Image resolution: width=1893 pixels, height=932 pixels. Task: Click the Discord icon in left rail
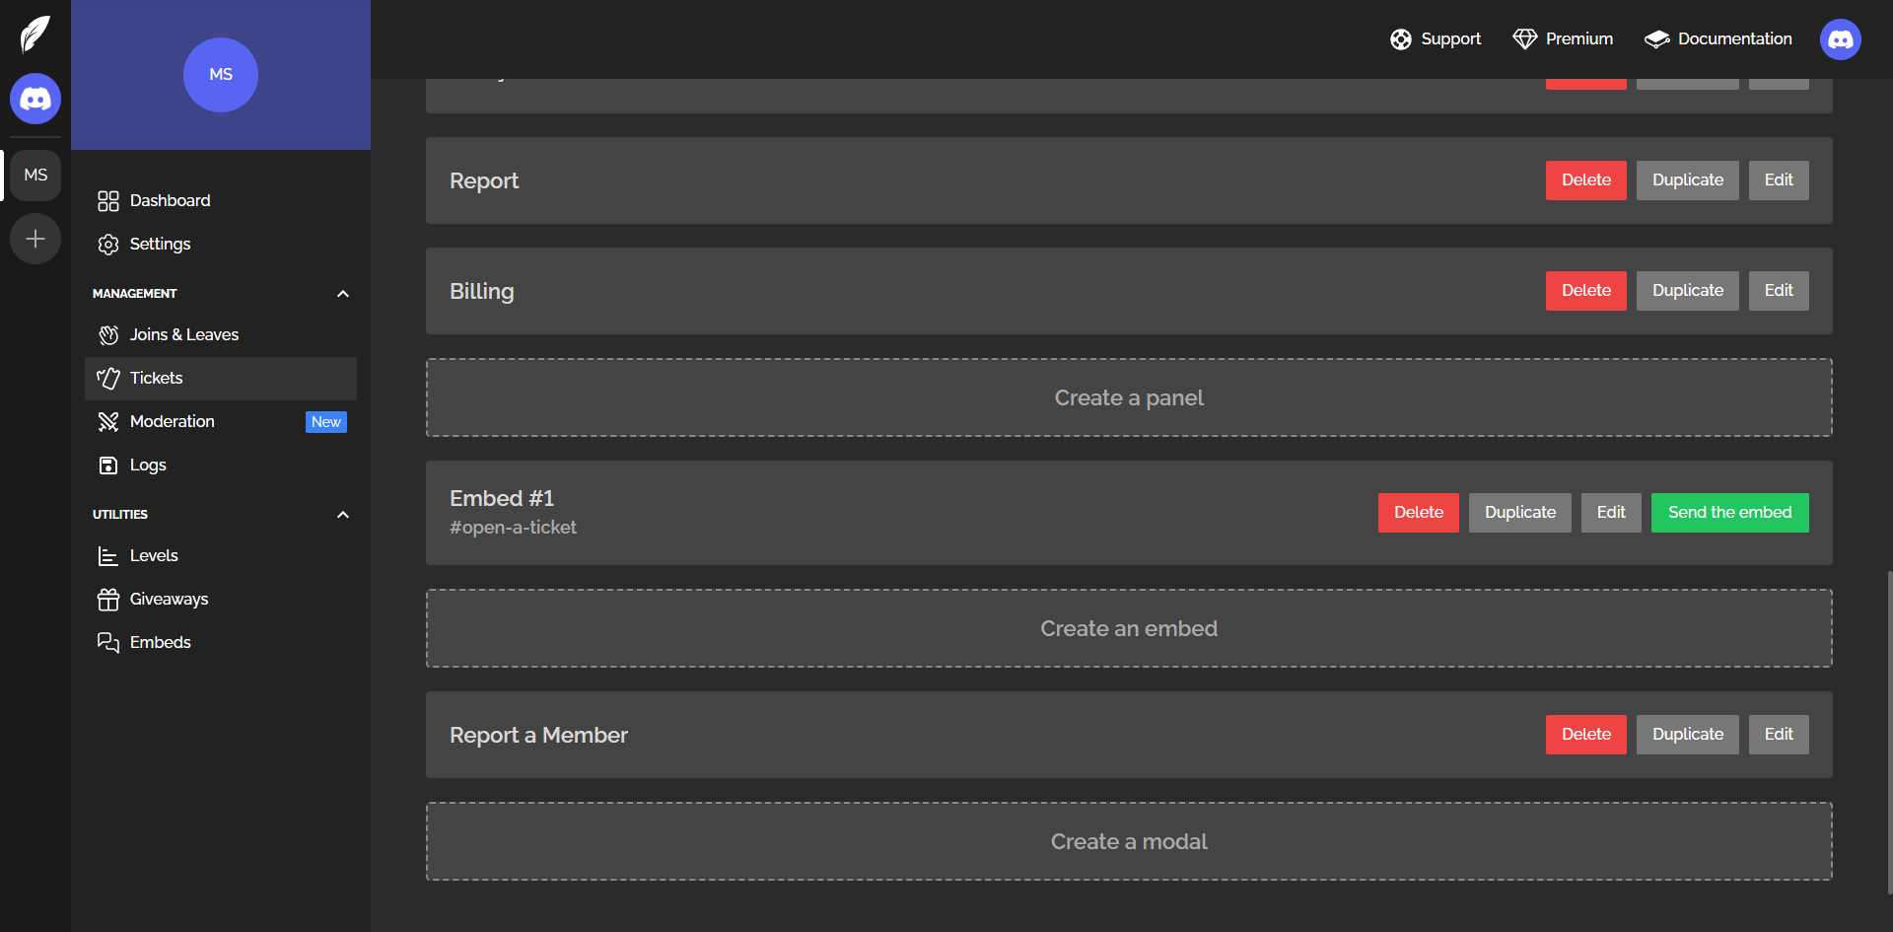click(35, 99)
